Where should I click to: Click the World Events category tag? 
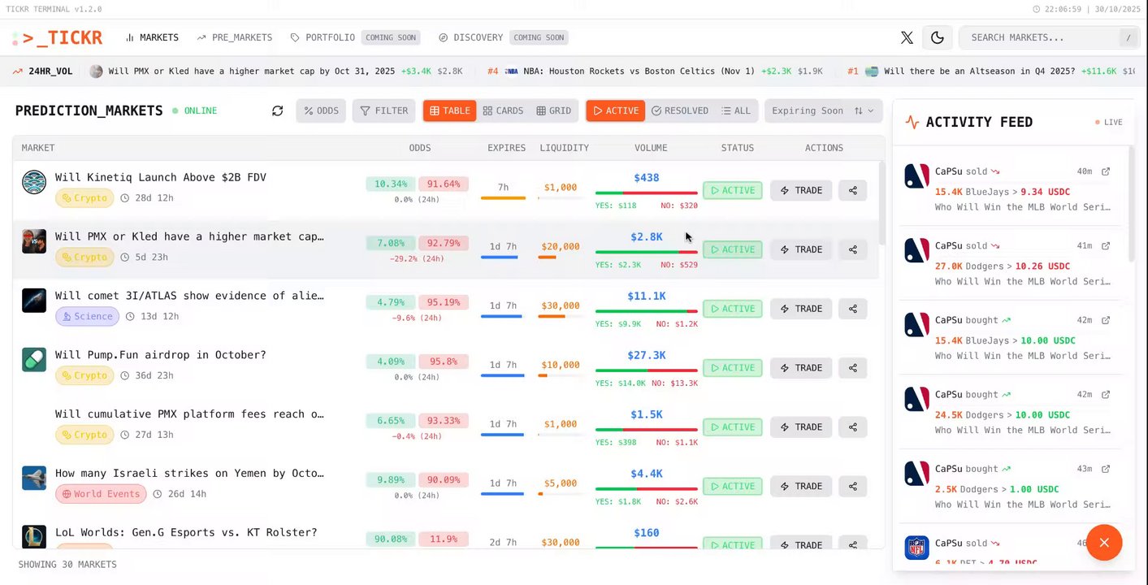click(101, 493)
